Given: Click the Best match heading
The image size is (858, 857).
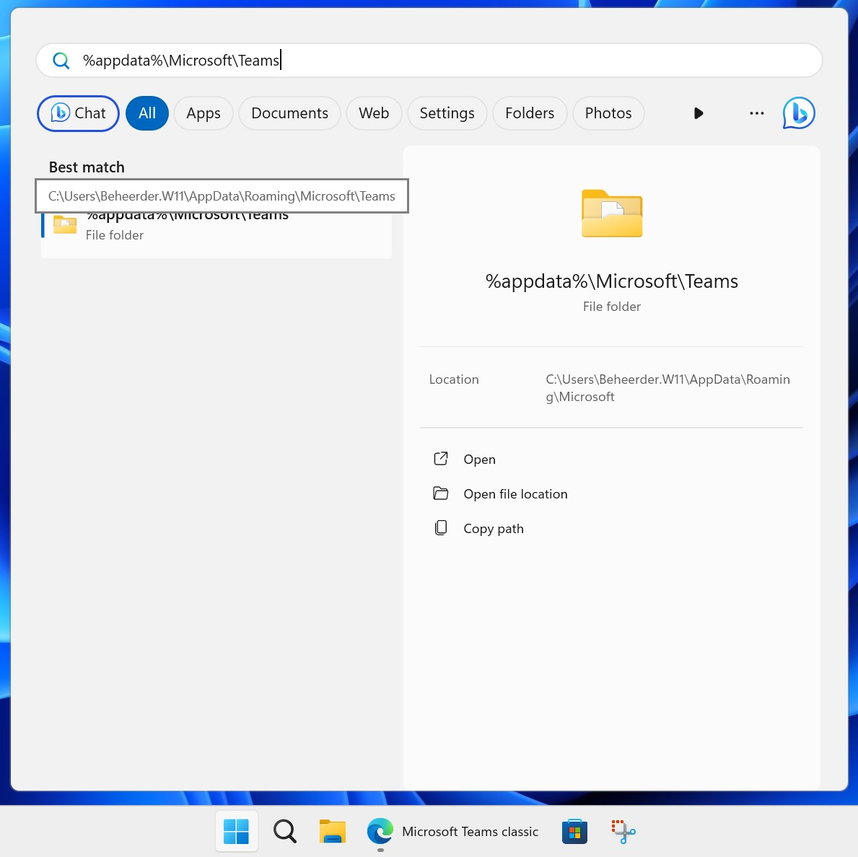Looking at the screenshot, I should [87, 167].
